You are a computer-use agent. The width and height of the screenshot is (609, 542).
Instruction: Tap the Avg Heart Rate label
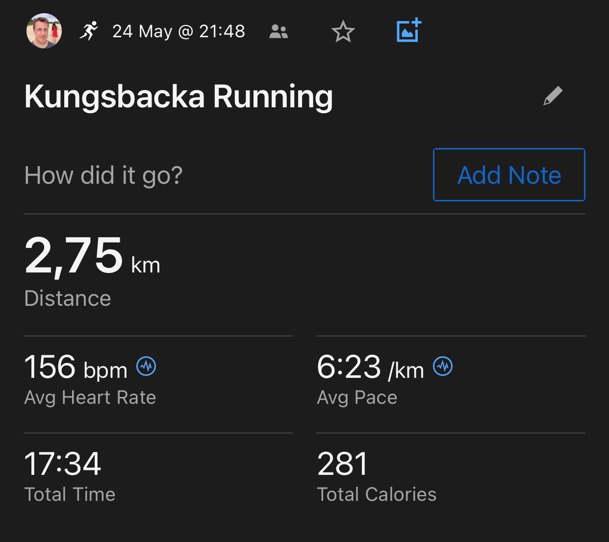tap(90, 397)
